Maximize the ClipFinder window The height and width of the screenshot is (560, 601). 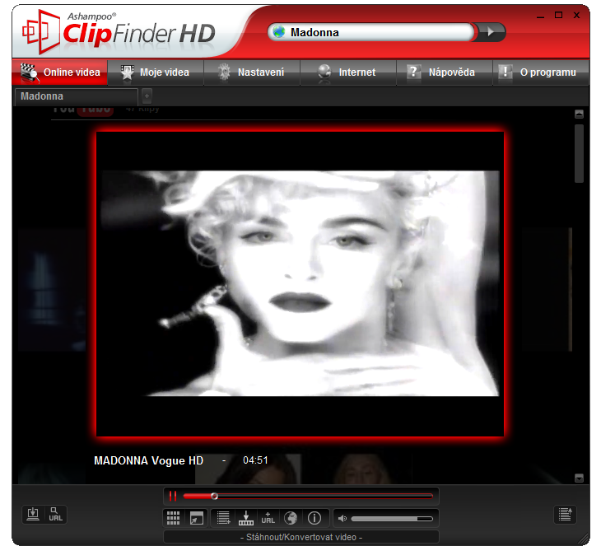(x=558, y=15)
